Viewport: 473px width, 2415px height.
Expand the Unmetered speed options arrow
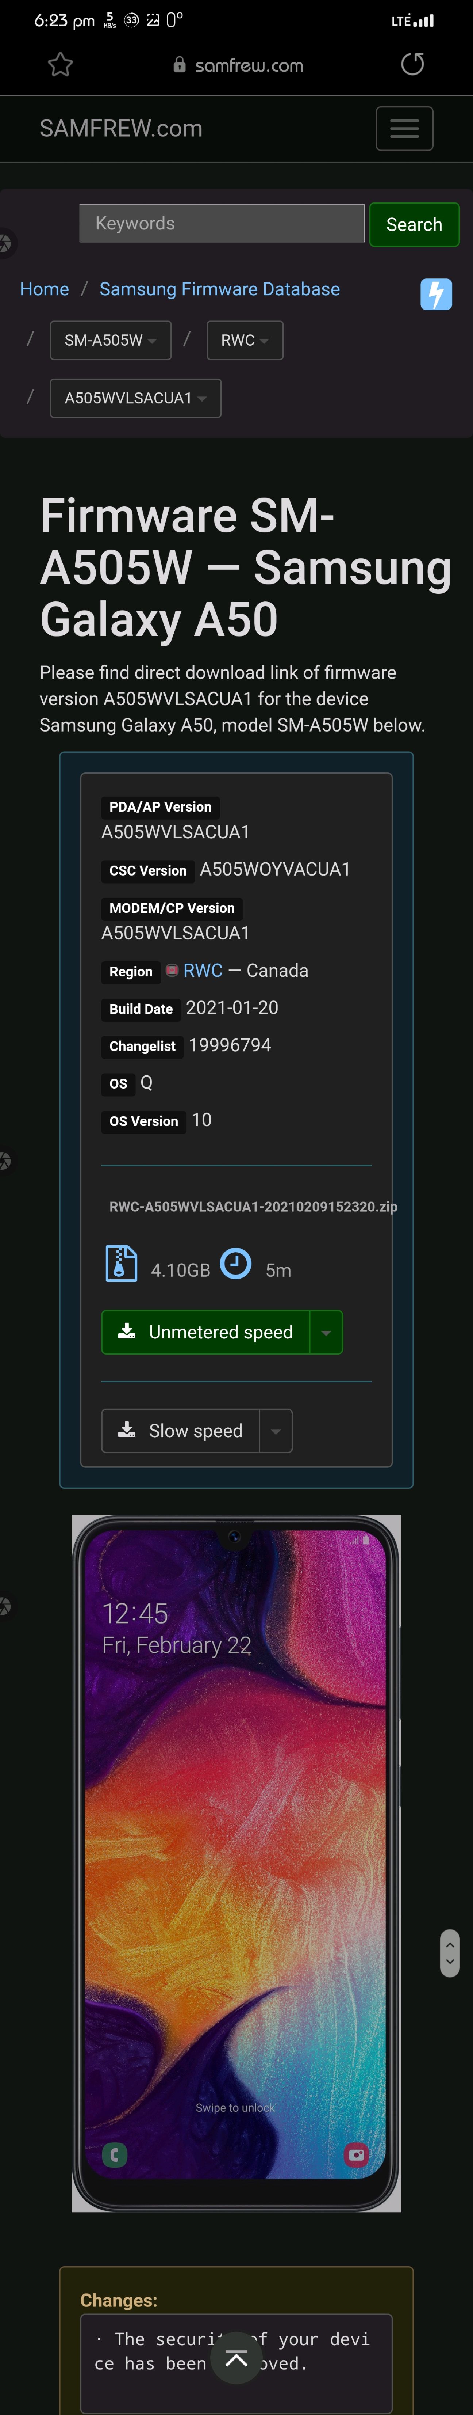[x=326, y=1332]
